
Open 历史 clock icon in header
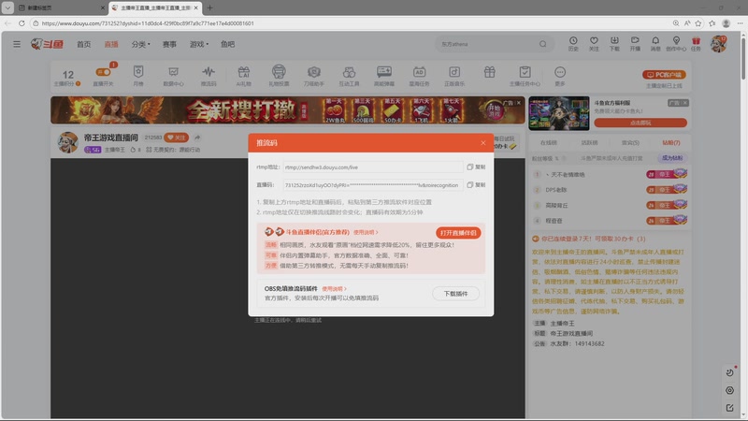point(573,44)
